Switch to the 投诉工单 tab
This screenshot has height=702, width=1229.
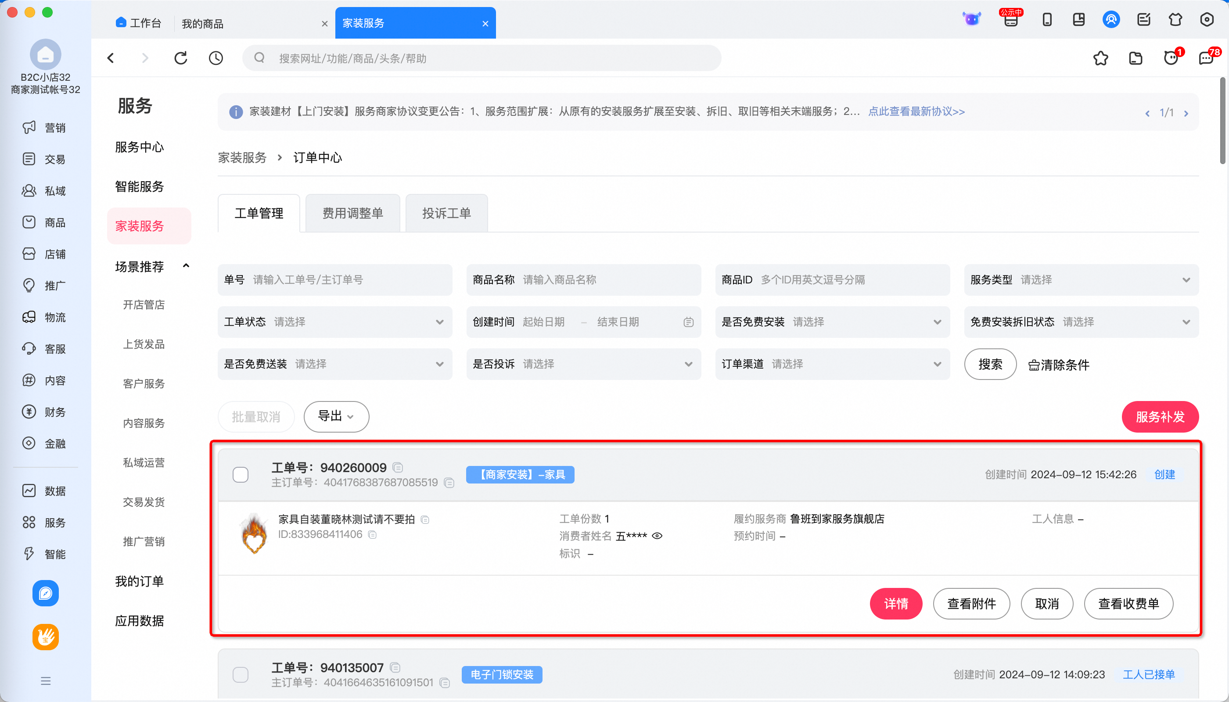446,214
